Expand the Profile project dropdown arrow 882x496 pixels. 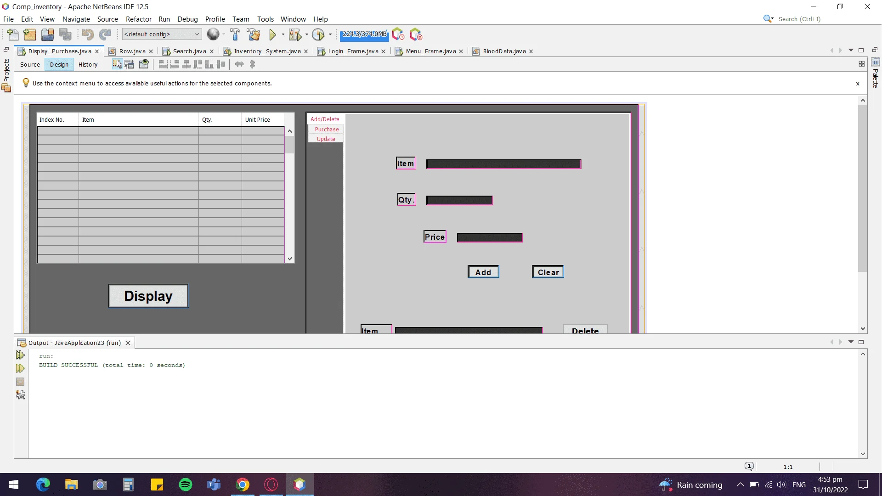tap(330, 34)
